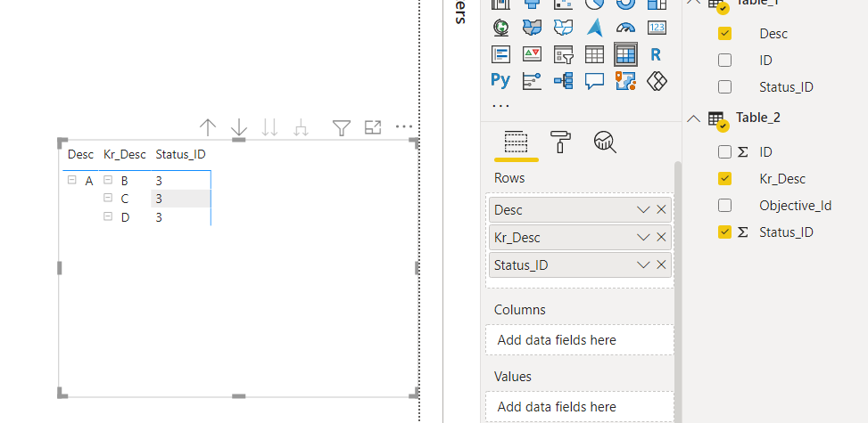This screenshot has height=423, width=868.
Task: Uncheck Desc field in Table_1
Action: point(724,33)
